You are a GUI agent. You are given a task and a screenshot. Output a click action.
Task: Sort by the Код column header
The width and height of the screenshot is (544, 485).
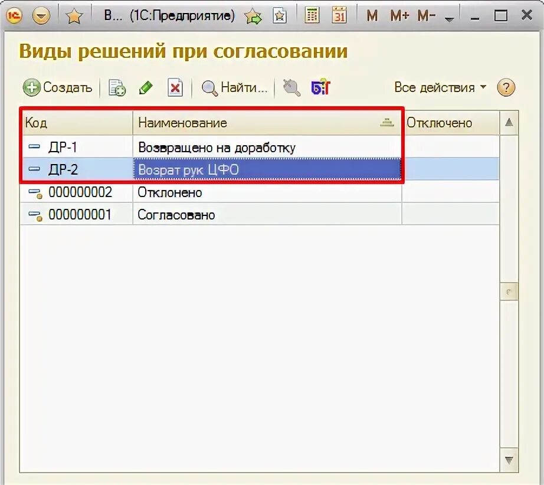click(x=78, y=123)
